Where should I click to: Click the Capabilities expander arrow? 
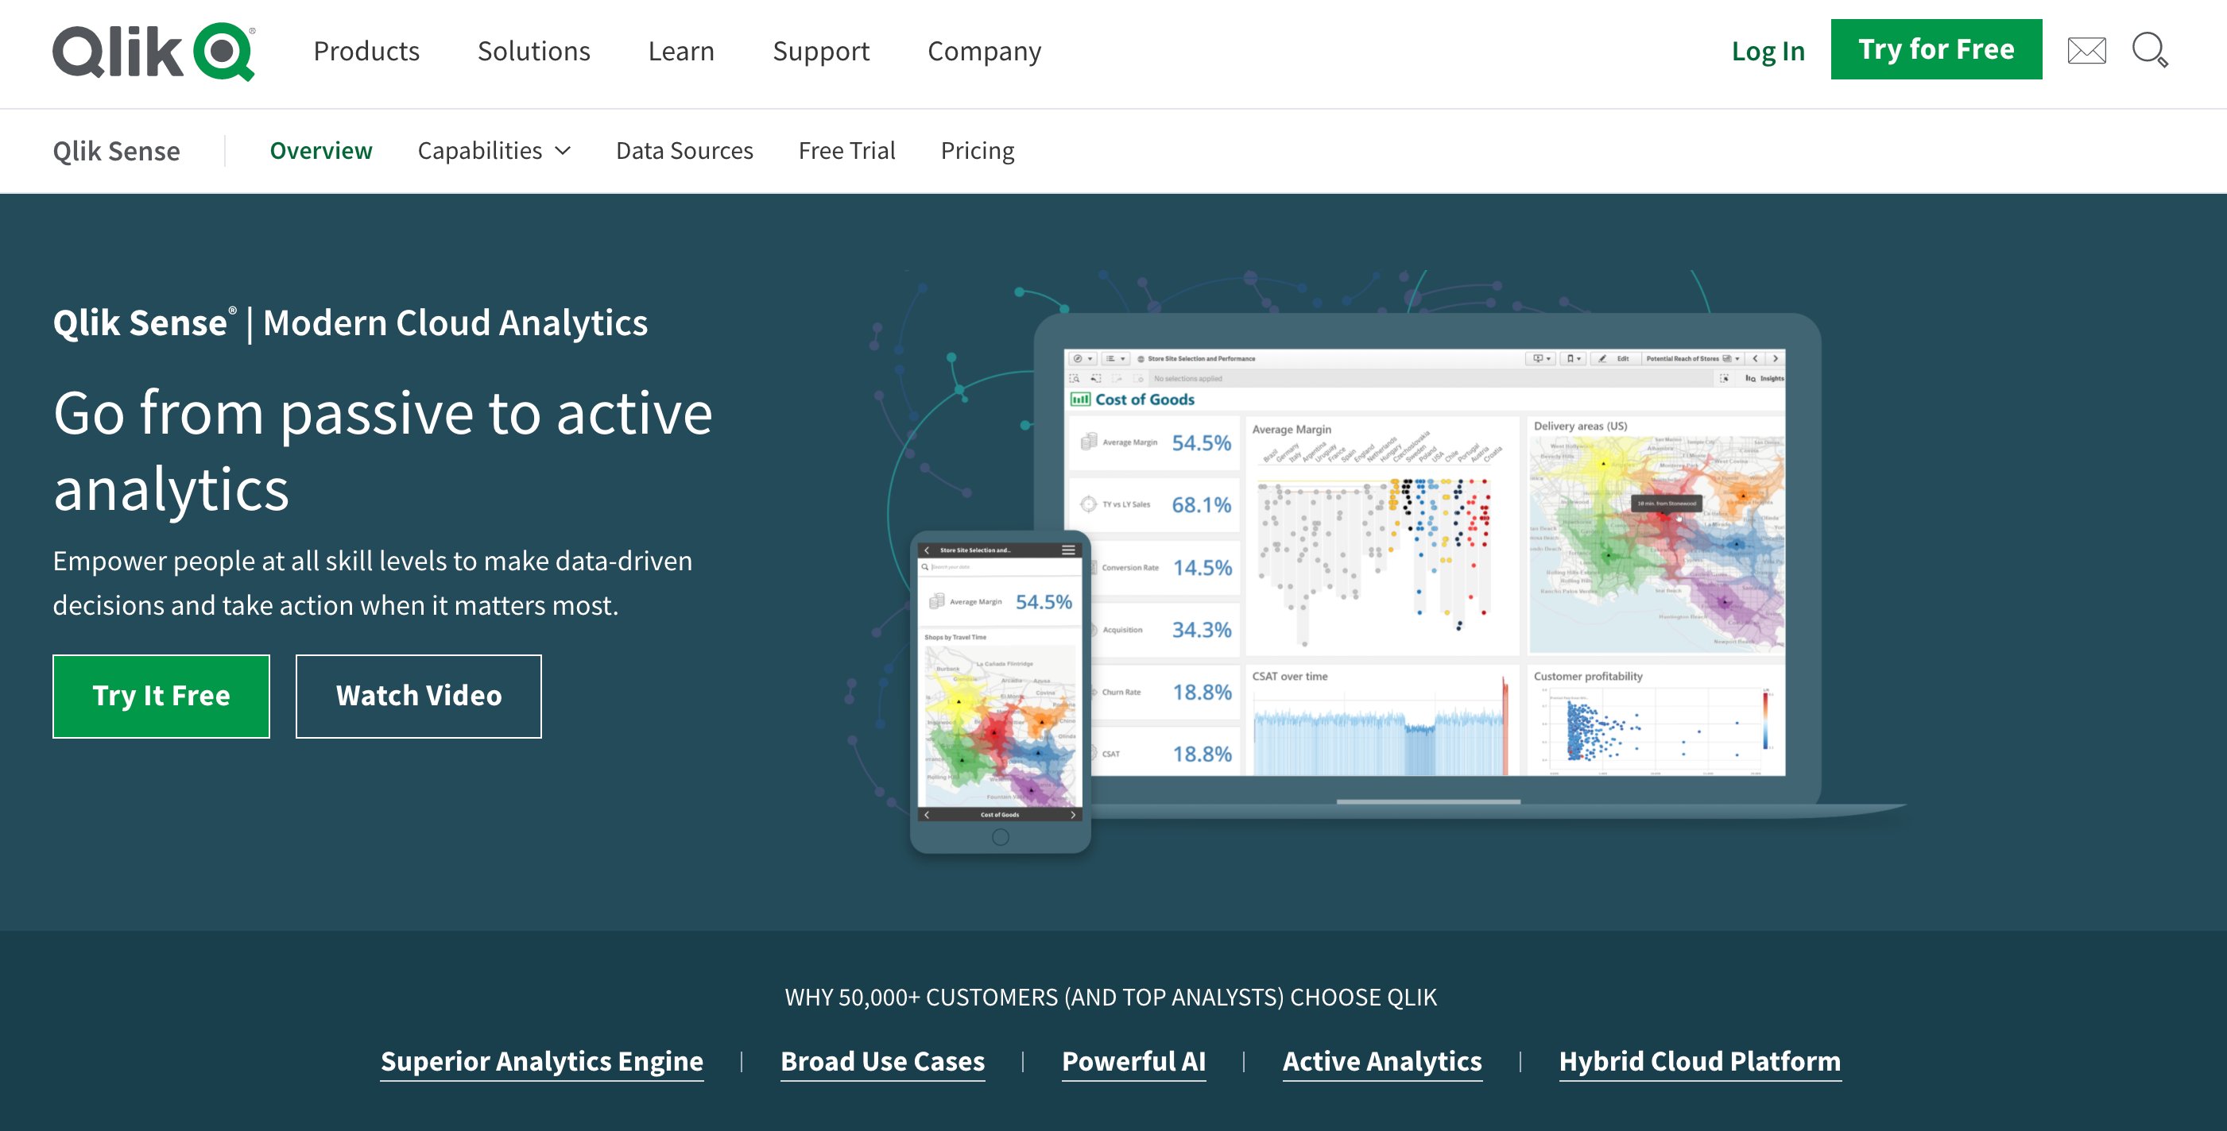[x=561, y=152]
